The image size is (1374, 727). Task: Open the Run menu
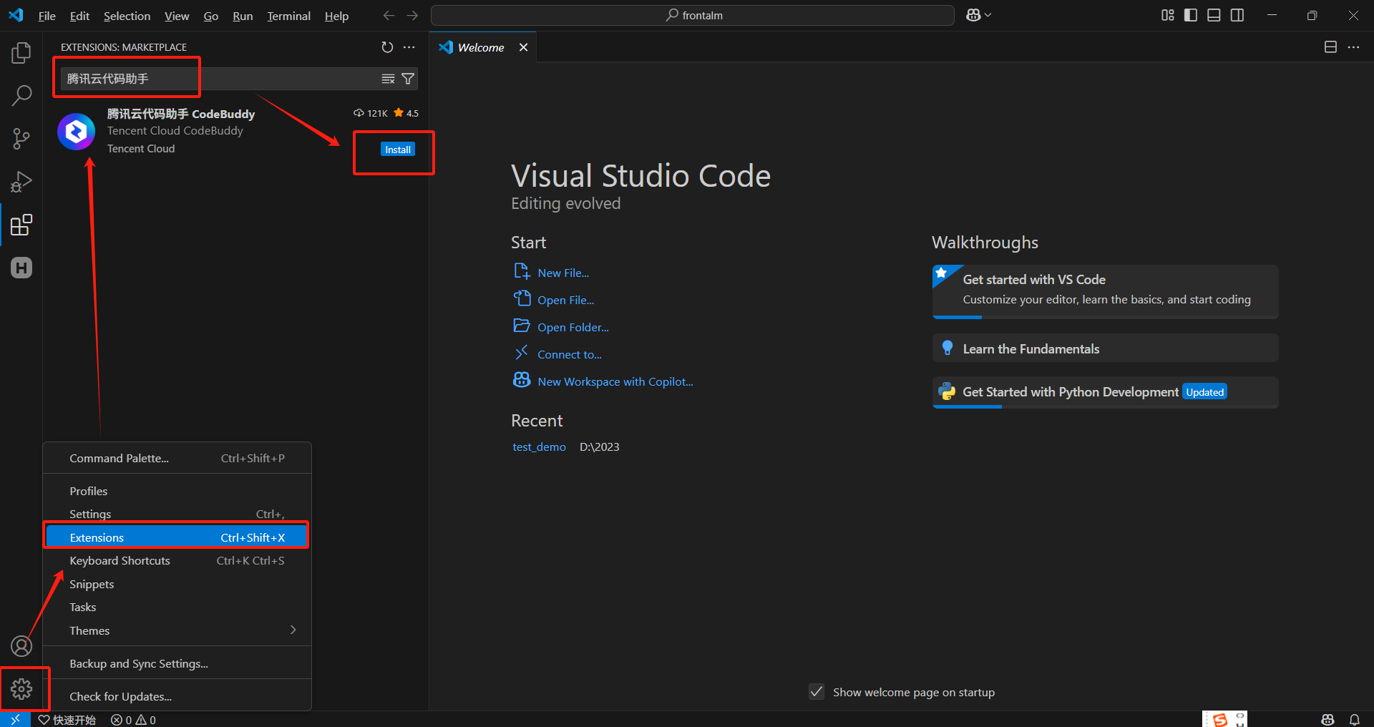click(243, 16)
